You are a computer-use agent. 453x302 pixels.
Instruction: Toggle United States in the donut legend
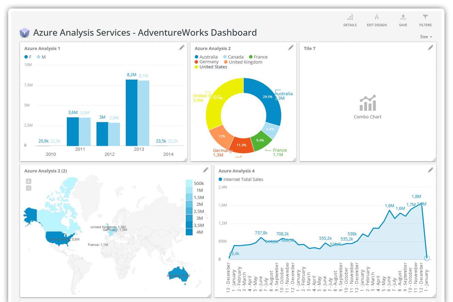click(x=211, y=67)
